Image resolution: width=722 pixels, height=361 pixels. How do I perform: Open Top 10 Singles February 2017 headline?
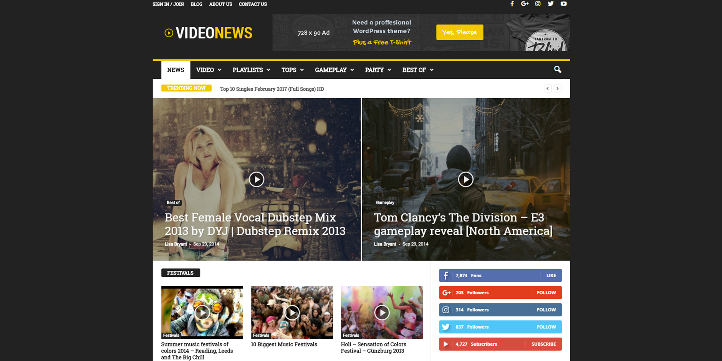(272, 89)
